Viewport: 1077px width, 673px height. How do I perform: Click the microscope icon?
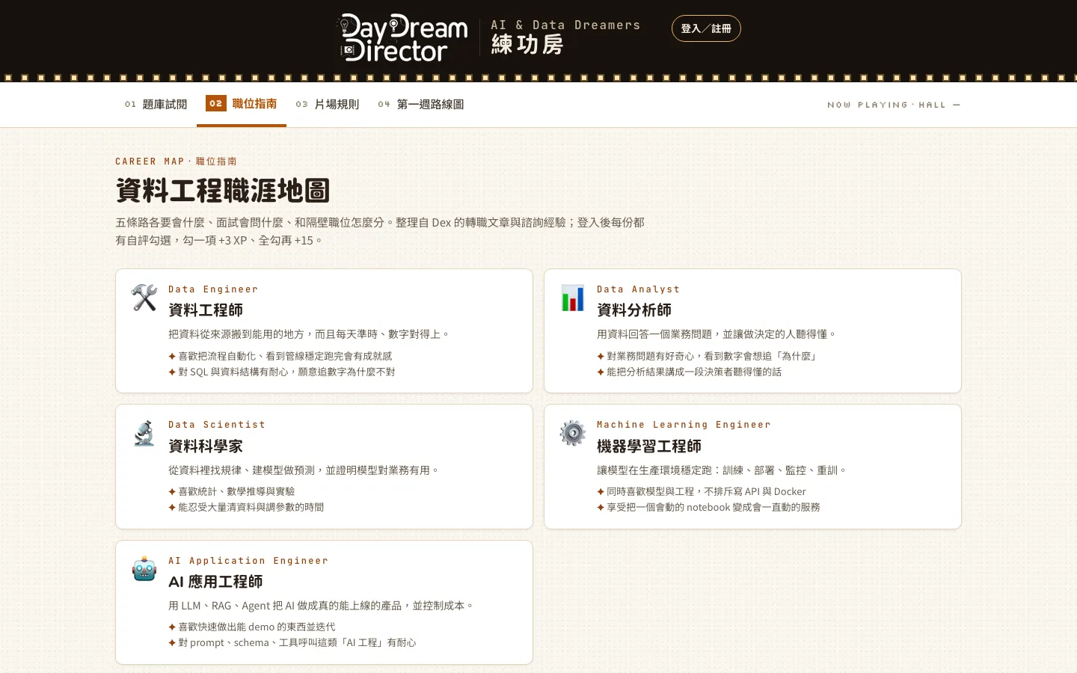click(144, 433)
